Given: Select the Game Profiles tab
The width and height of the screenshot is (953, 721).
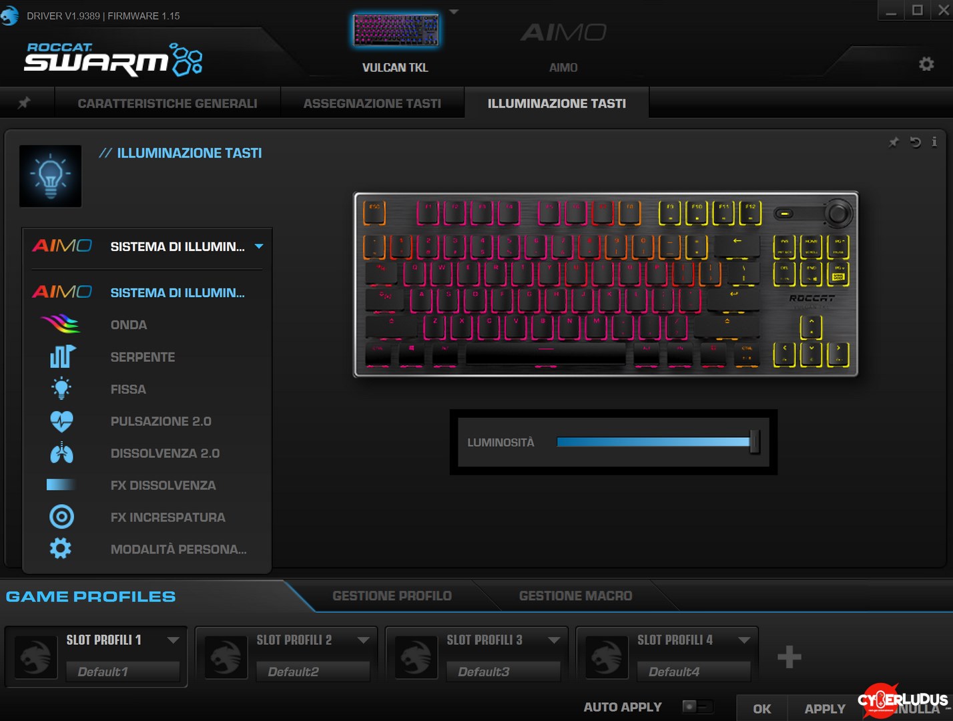Looking at the screenshot, I should click(x=91, y=596).
